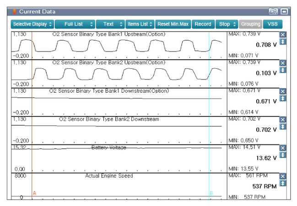Remove Bank1 Downstream O2 sensor graph
This screenshot has height=206, width=297.
pyautogui.click(x=283, y=91)
